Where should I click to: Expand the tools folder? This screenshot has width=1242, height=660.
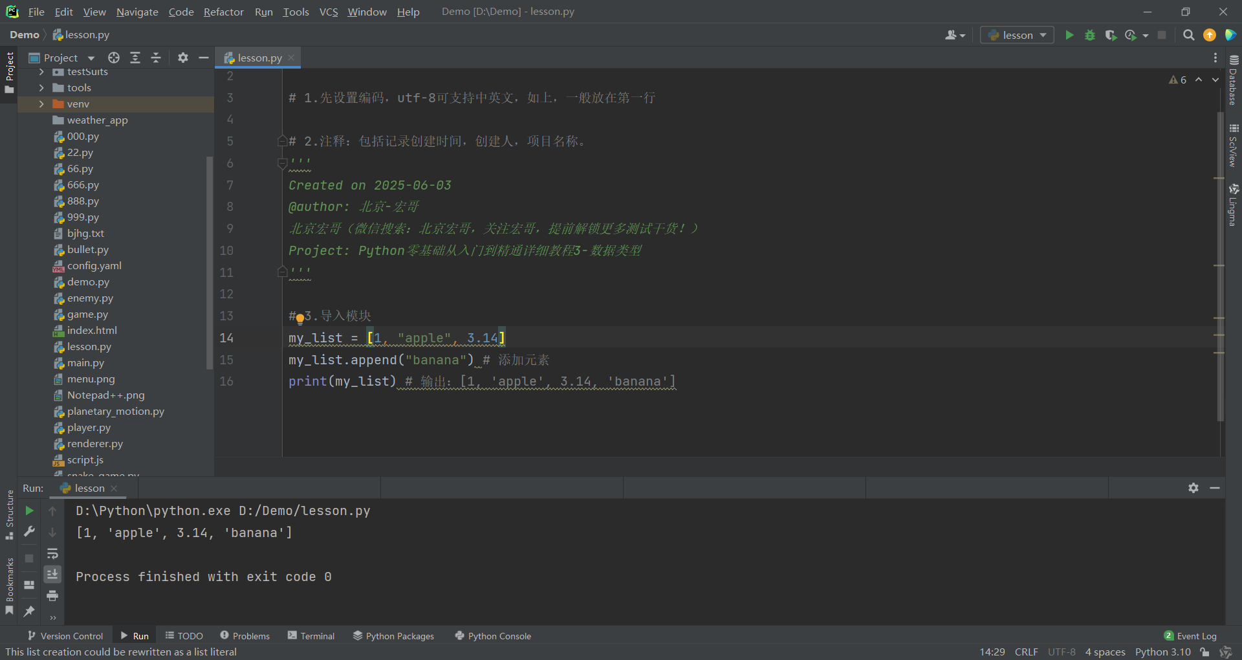[41, 88]
